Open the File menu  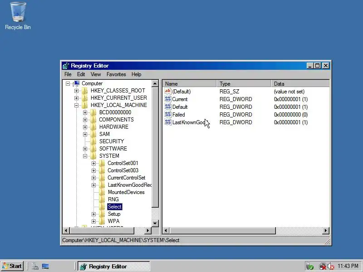[x=68, y=74]
